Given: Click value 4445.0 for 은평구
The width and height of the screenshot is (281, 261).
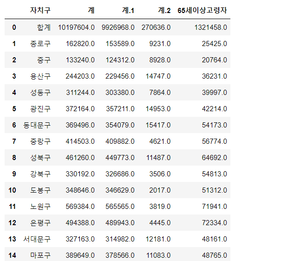Looking at the screenshot, I should coord(160,223).
